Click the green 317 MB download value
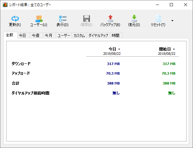The width and height of the screenshot is (193, 148). 169,64
